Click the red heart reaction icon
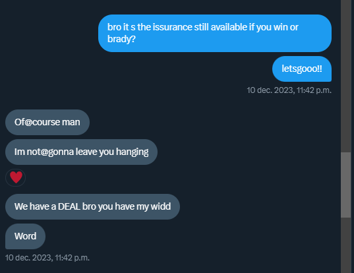 (x=16, y=177)
